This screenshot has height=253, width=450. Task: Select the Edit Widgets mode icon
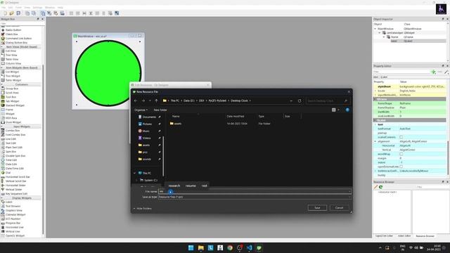pos(43,13)
